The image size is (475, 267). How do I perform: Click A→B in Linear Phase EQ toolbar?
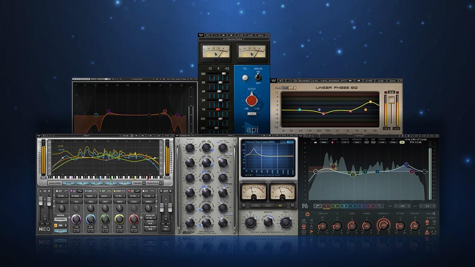click(369, 80)
